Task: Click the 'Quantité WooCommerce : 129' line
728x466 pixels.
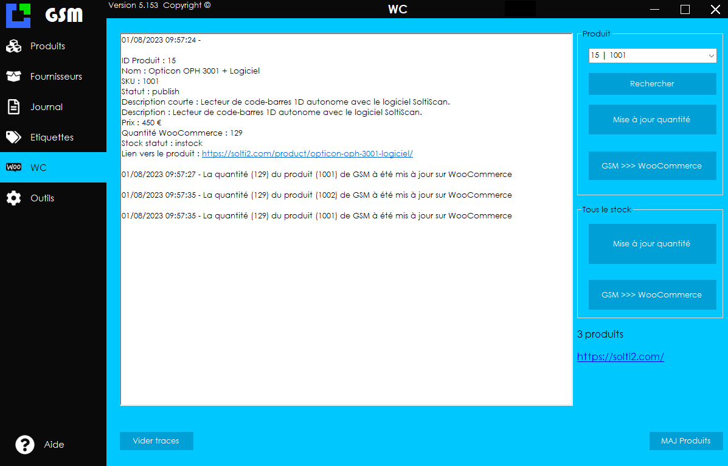Action: coord(182,133)
